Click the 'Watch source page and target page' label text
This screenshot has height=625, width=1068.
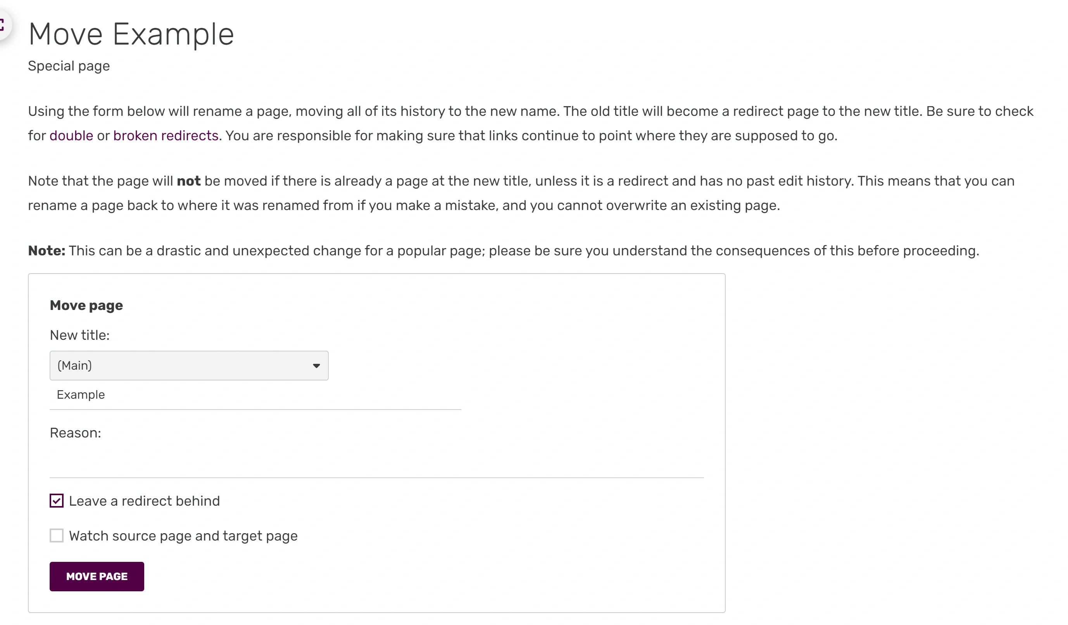point(183,536)
